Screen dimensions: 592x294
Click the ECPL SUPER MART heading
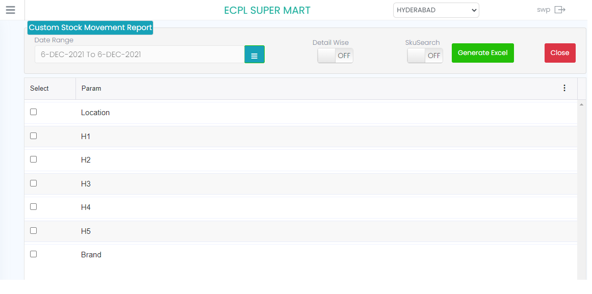click(x=267, y=10)
